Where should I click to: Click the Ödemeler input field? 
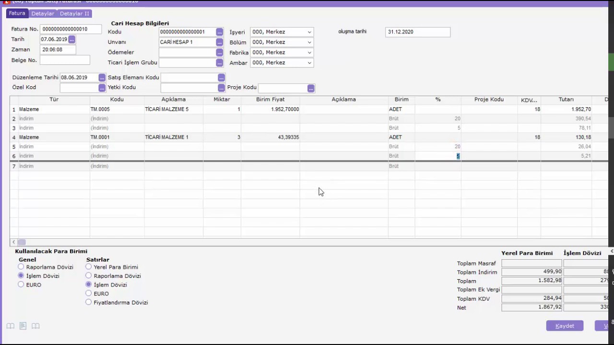pos(187,52)
